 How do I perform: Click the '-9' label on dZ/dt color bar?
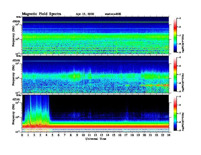tap(179, 130)
